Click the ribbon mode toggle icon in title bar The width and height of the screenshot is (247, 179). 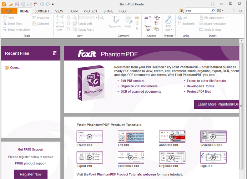[x=212, y=4]
